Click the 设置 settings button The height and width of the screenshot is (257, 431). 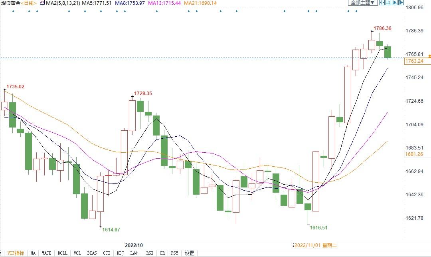[189, 253]
